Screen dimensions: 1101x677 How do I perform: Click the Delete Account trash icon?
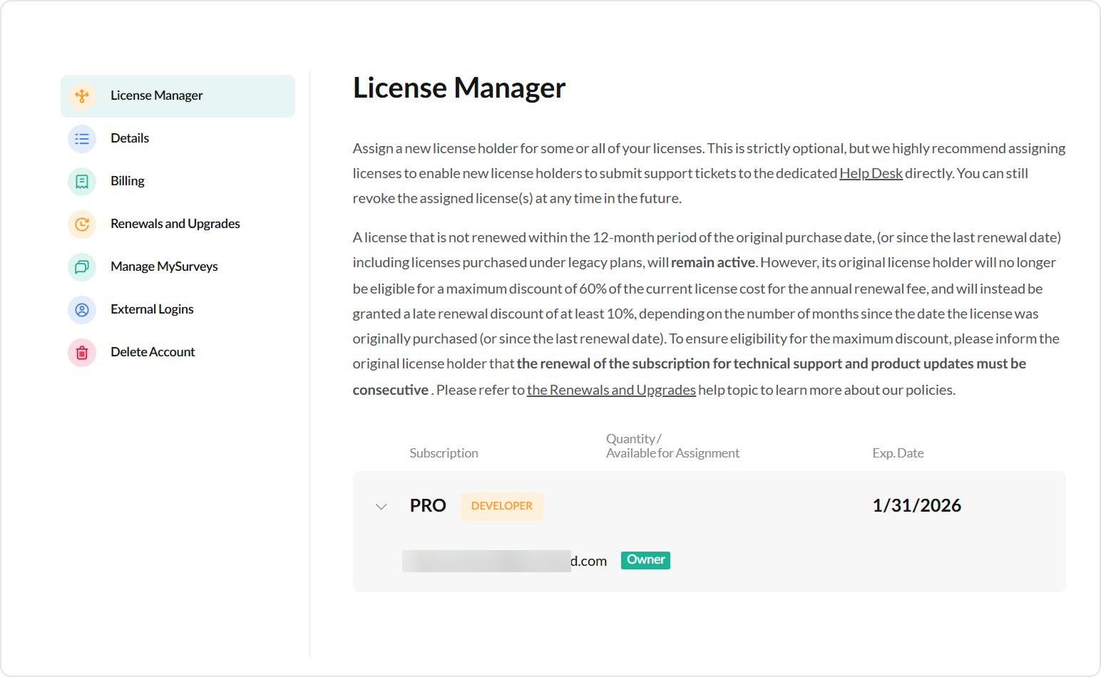(82, 352)
